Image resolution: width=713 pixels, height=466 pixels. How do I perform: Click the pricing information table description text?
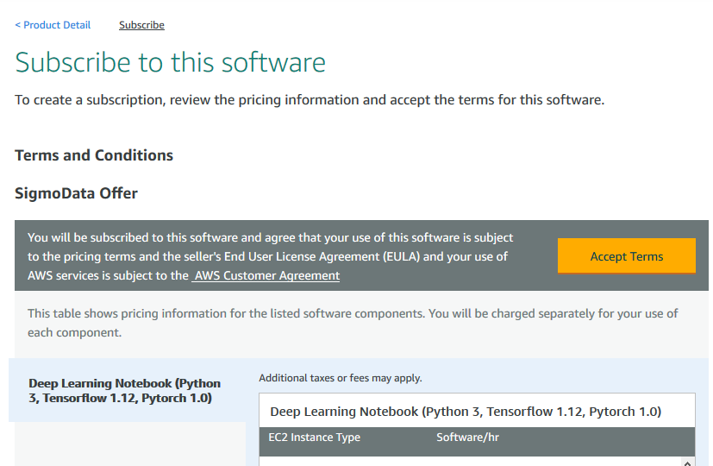(353, 323)
